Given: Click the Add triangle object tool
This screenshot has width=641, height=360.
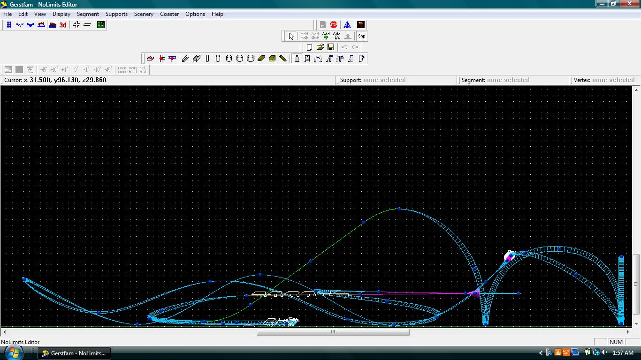Looking at the screenshot, I should click(x=337, y=36).
